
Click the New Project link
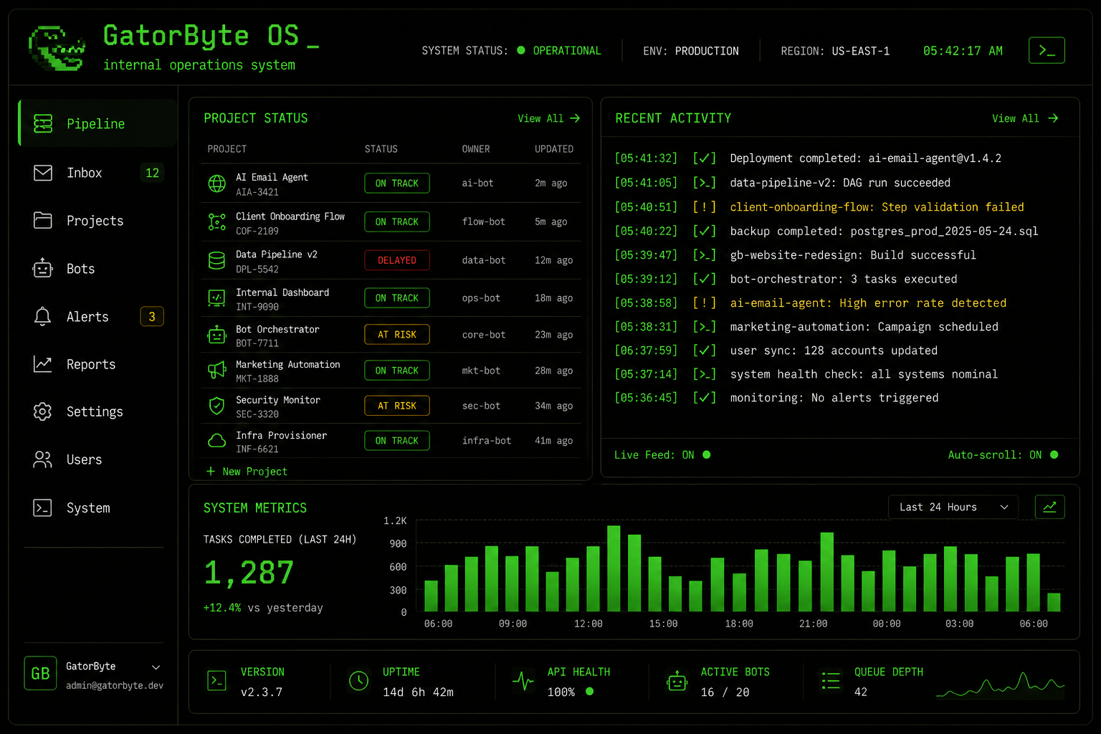[247, 471]
